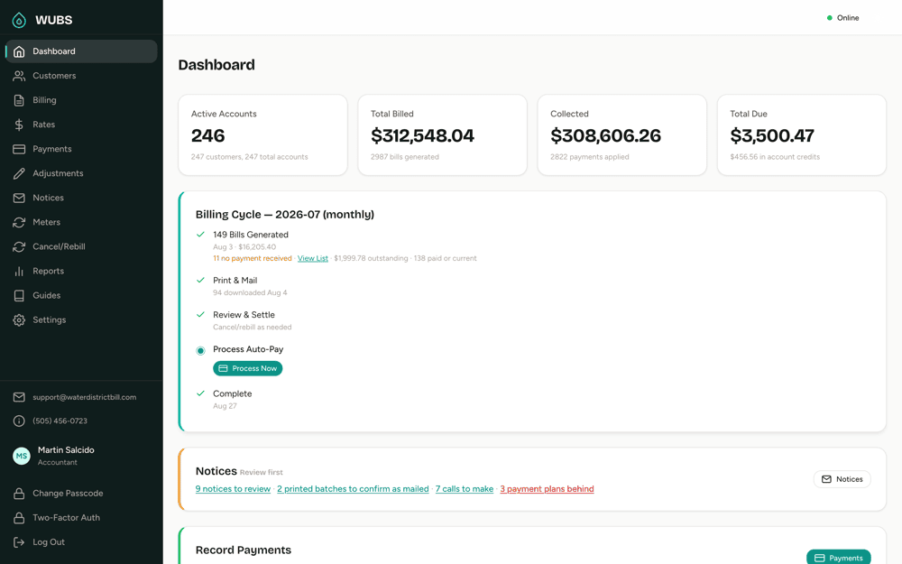Click the Rates dollar sign icon

pos(19,125)
